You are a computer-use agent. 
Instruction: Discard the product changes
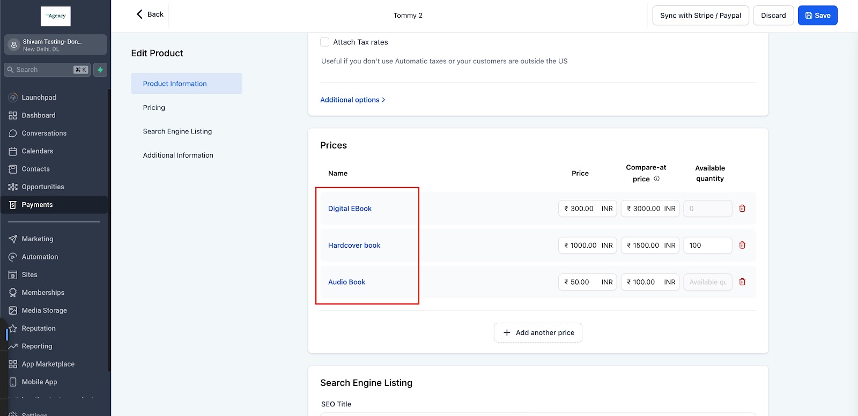coord(773,16)
